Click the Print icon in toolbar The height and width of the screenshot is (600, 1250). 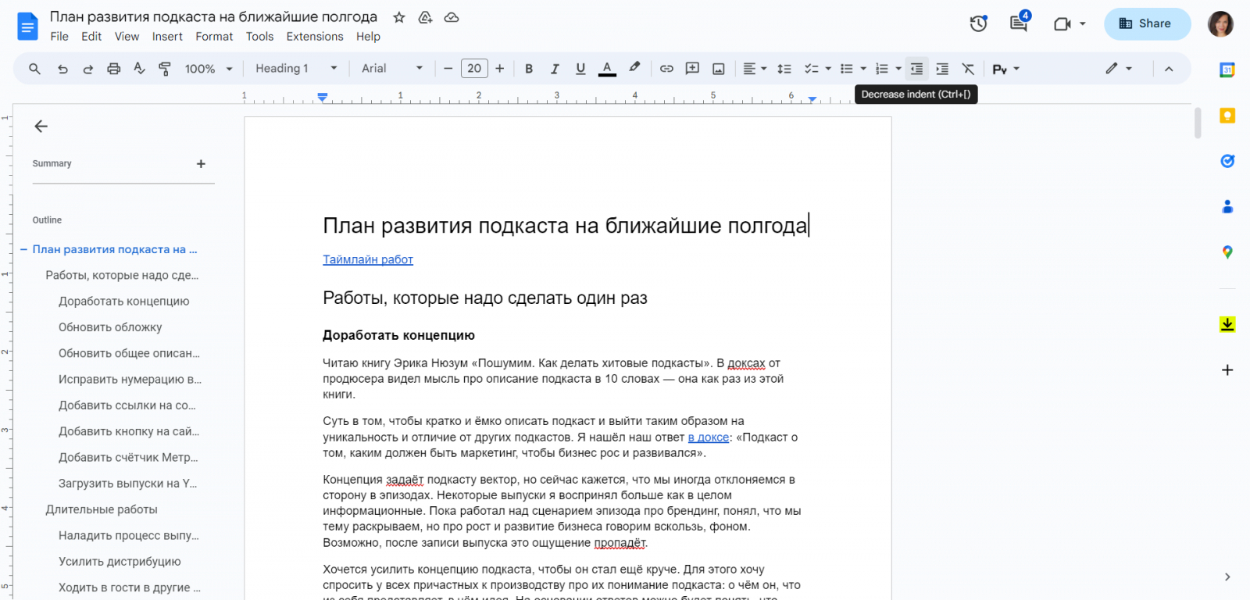[x=113, y=69]
